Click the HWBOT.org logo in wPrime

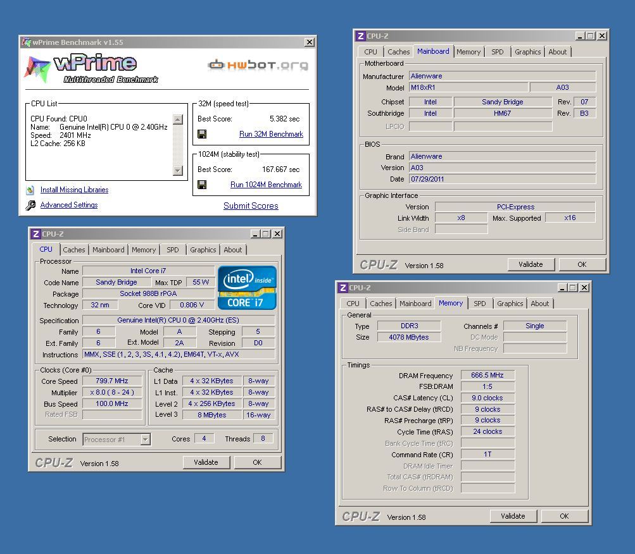click(258, 65)
